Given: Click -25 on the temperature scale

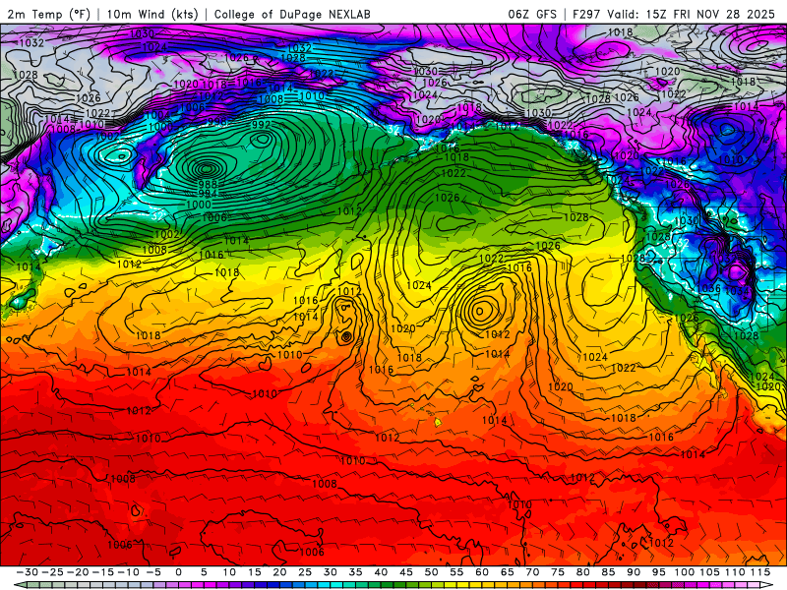Looking at the screenshot, I should [x=53, y=572].
